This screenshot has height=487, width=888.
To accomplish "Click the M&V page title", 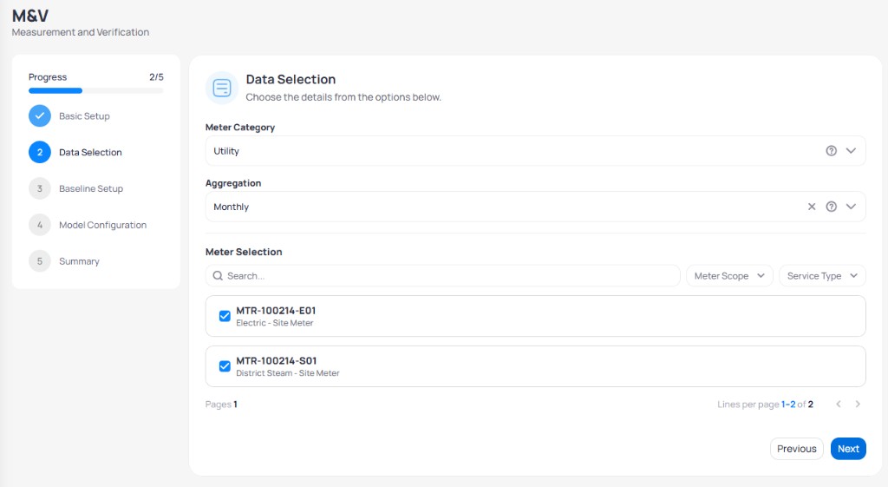I will (x=30, y=16).
